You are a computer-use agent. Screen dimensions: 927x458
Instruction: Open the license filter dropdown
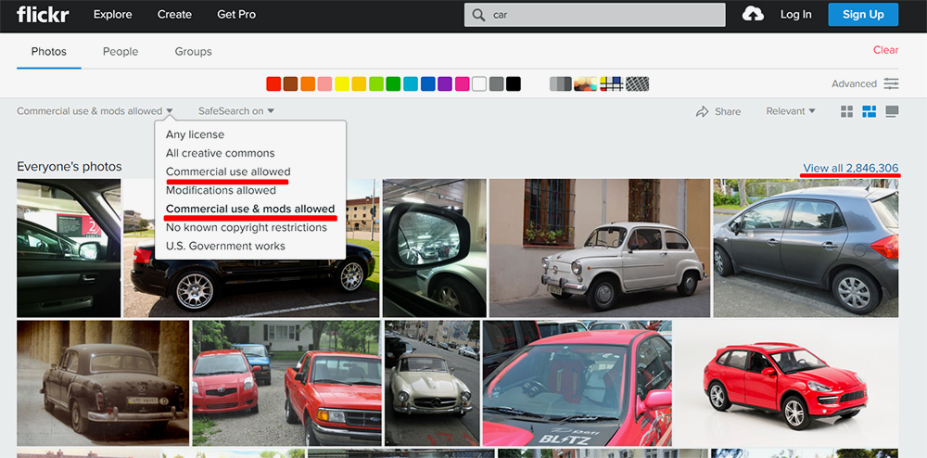(x=95, y=111)
